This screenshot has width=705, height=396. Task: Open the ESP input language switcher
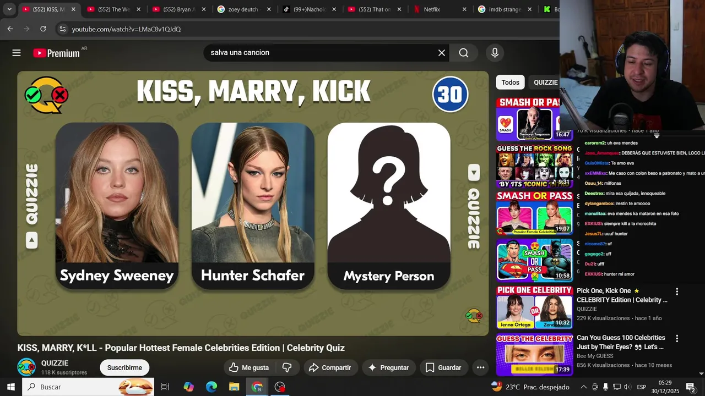(x=641, y=387)
